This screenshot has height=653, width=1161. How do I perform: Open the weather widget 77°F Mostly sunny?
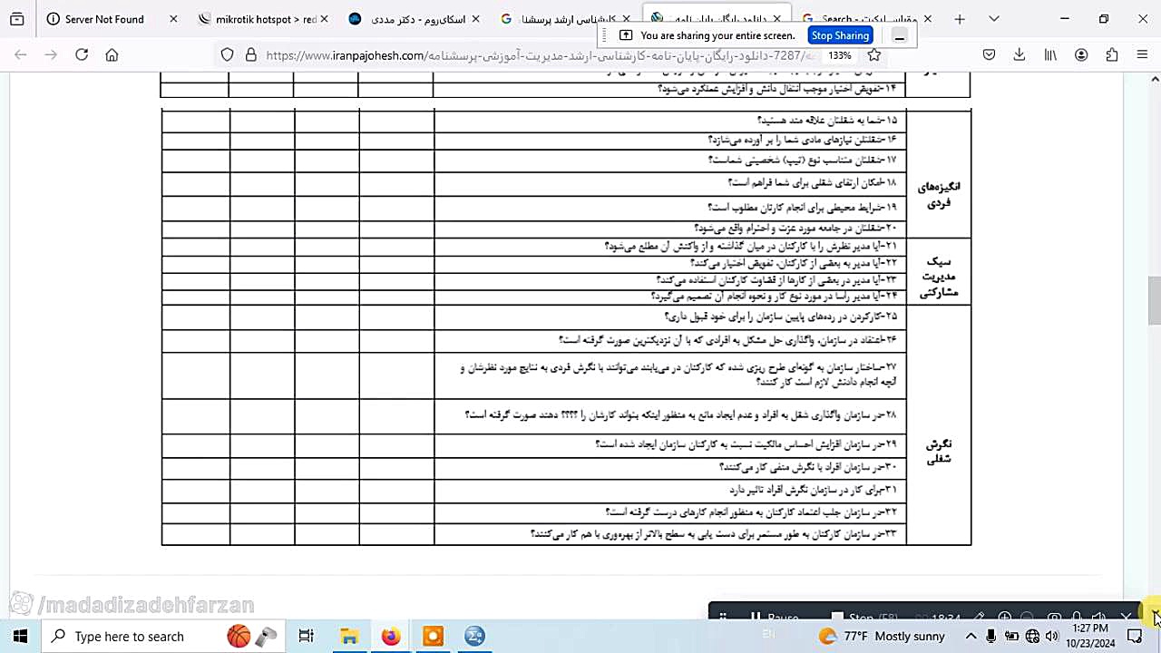point(882,637)
